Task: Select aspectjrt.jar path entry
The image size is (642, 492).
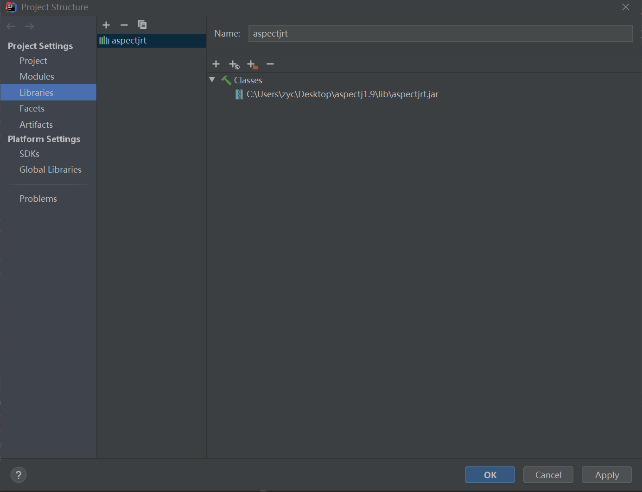Action: (342, 94)
